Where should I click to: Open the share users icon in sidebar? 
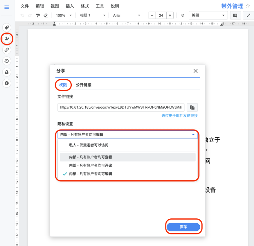pos(7,38)
